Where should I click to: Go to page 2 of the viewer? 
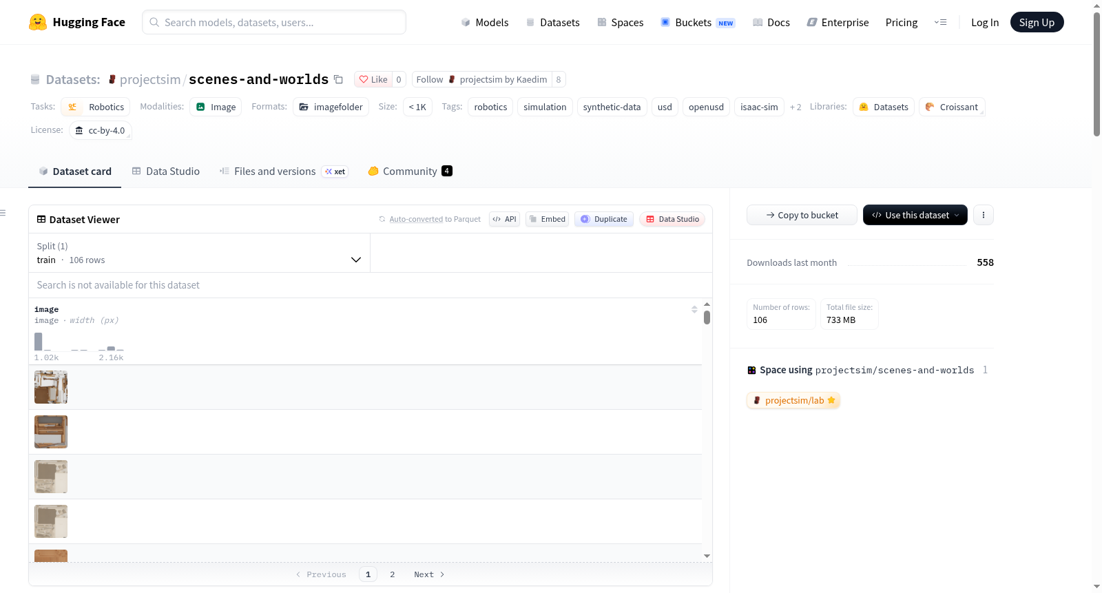click(x=393, y=574)
